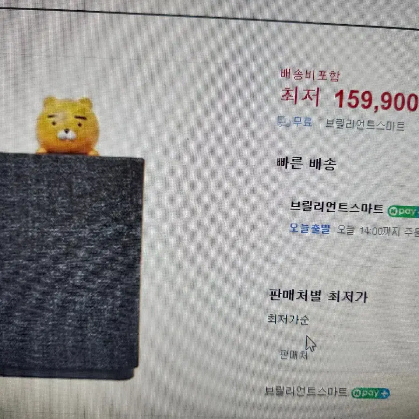Toggle the red 배송비포함 option
This screenshot has width=419, height=419.
(310, 75)
